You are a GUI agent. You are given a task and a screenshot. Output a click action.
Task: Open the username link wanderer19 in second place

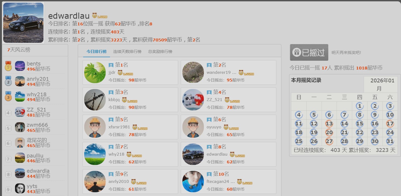(x=219, y=72)
